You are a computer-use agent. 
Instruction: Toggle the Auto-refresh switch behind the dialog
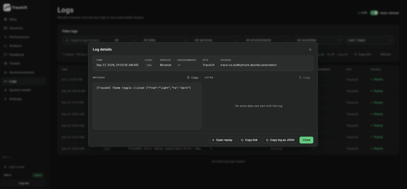coord(374,13)
